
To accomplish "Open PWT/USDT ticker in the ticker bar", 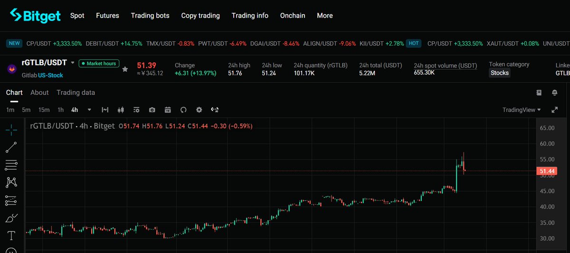I will pyautogui.click(x=222, y=43).
